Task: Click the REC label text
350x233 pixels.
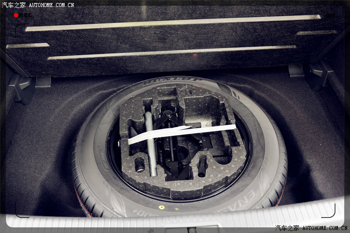Action: tap(24, 15)
